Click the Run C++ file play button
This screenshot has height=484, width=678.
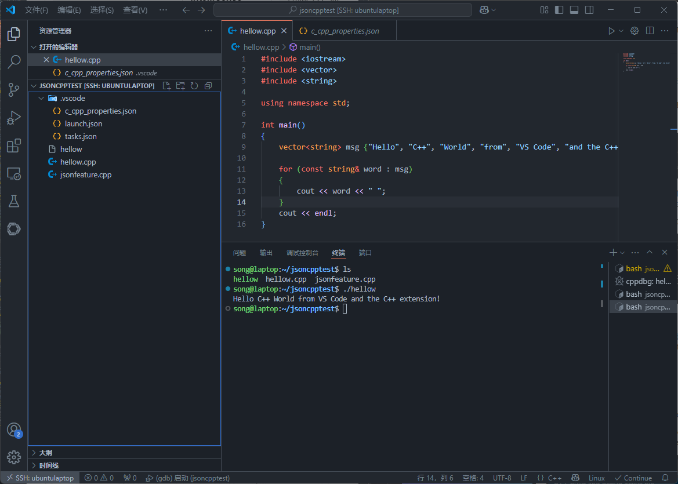[611, 31]
